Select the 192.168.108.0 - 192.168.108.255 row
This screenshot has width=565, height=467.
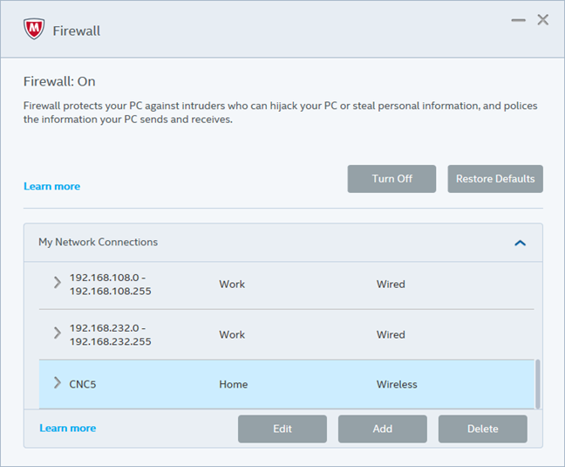287,285
